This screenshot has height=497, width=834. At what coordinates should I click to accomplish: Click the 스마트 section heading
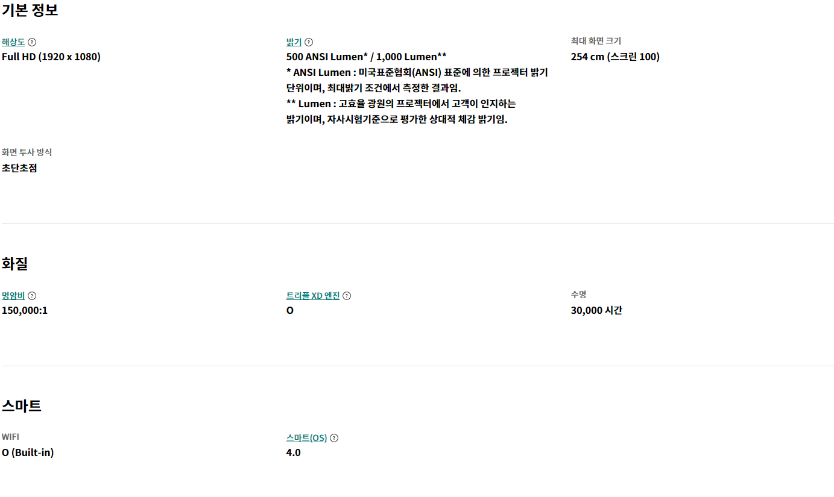pyautogui.click(x=22, y=406)
